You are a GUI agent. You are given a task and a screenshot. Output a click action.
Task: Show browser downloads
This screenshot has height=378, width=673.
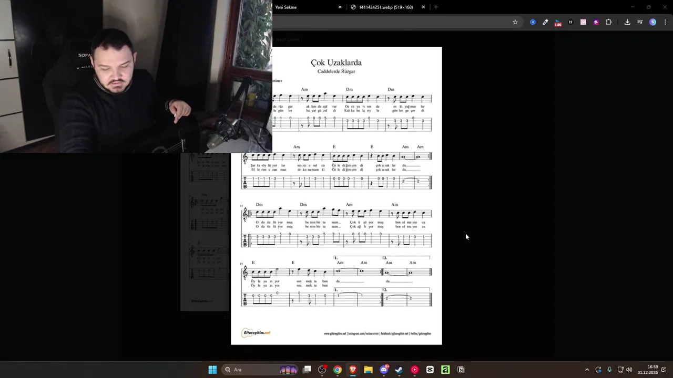[x=627, y=22]
